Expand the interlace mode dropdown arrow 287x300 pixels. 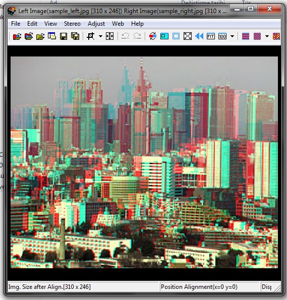[x=267, y=36]
